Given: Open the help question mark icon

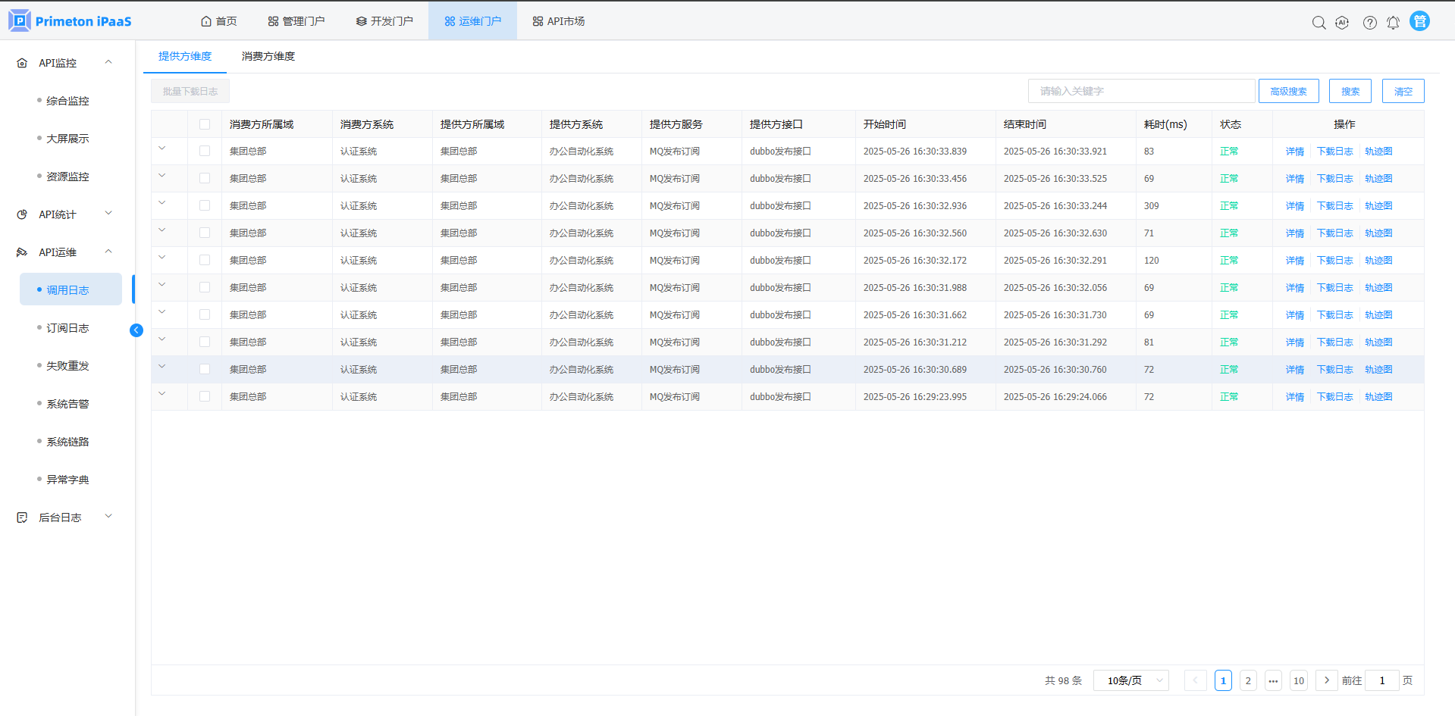Looking at the screenshot, I should (x=1369, y=23).
